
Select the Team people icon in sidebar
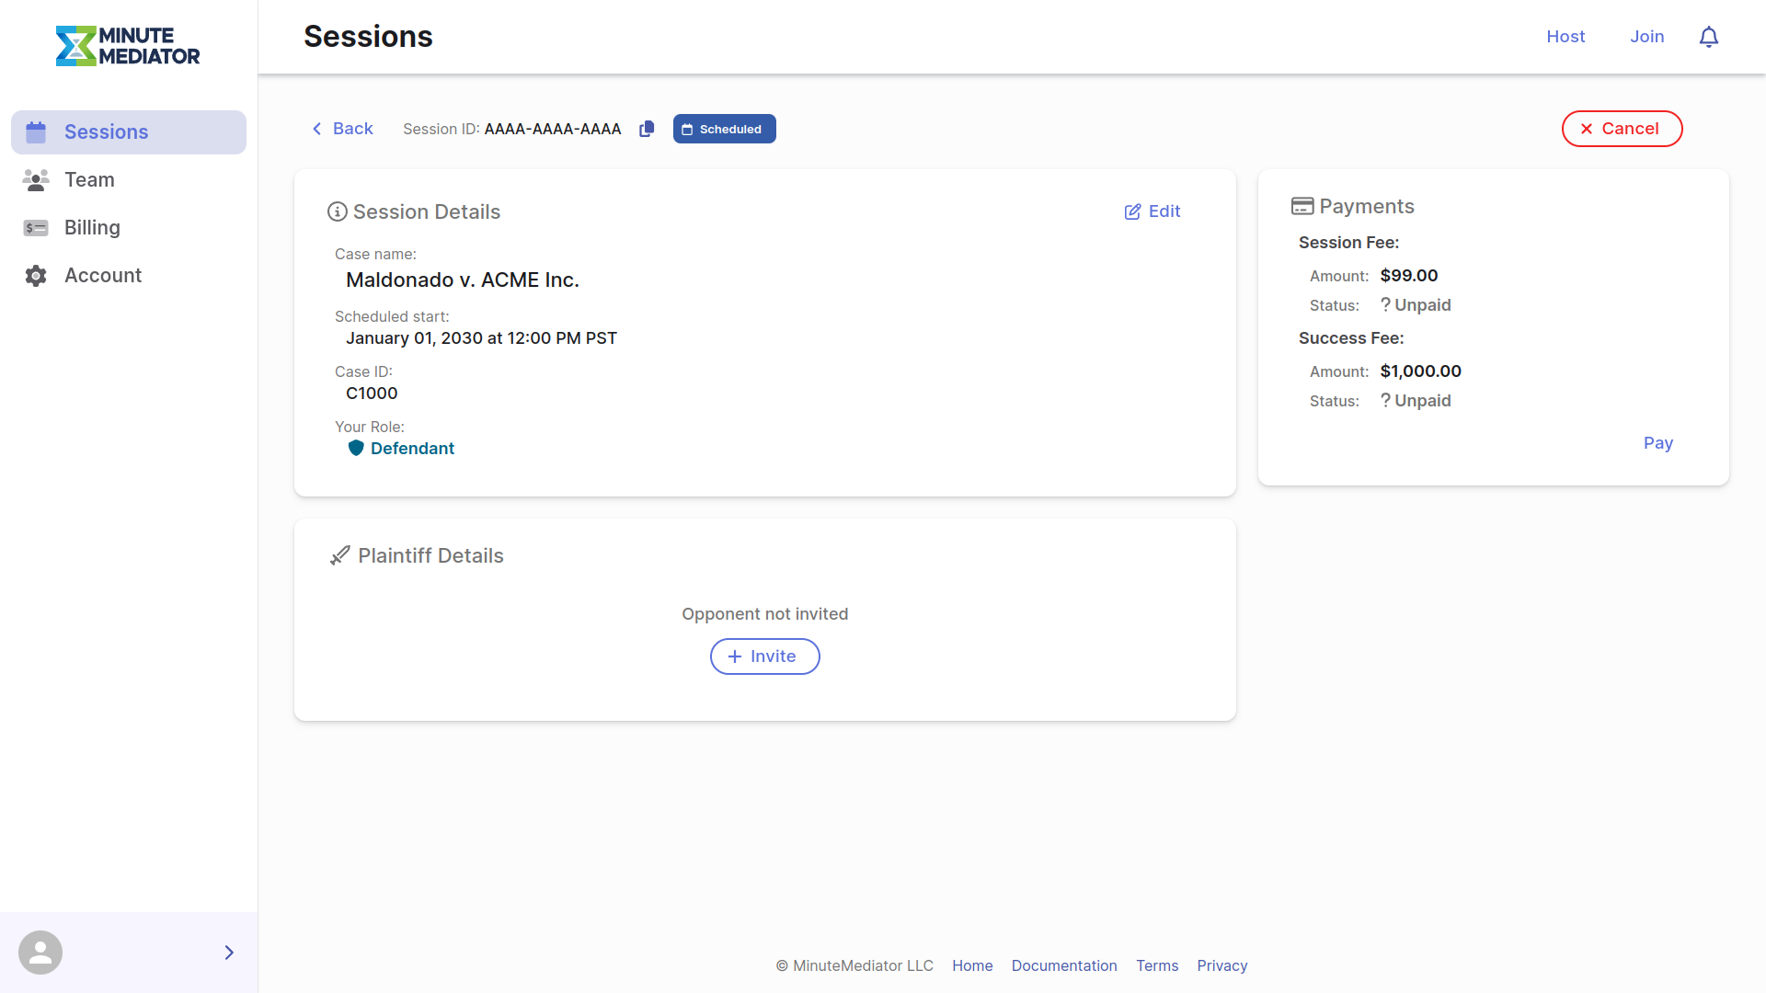[35, 179]
